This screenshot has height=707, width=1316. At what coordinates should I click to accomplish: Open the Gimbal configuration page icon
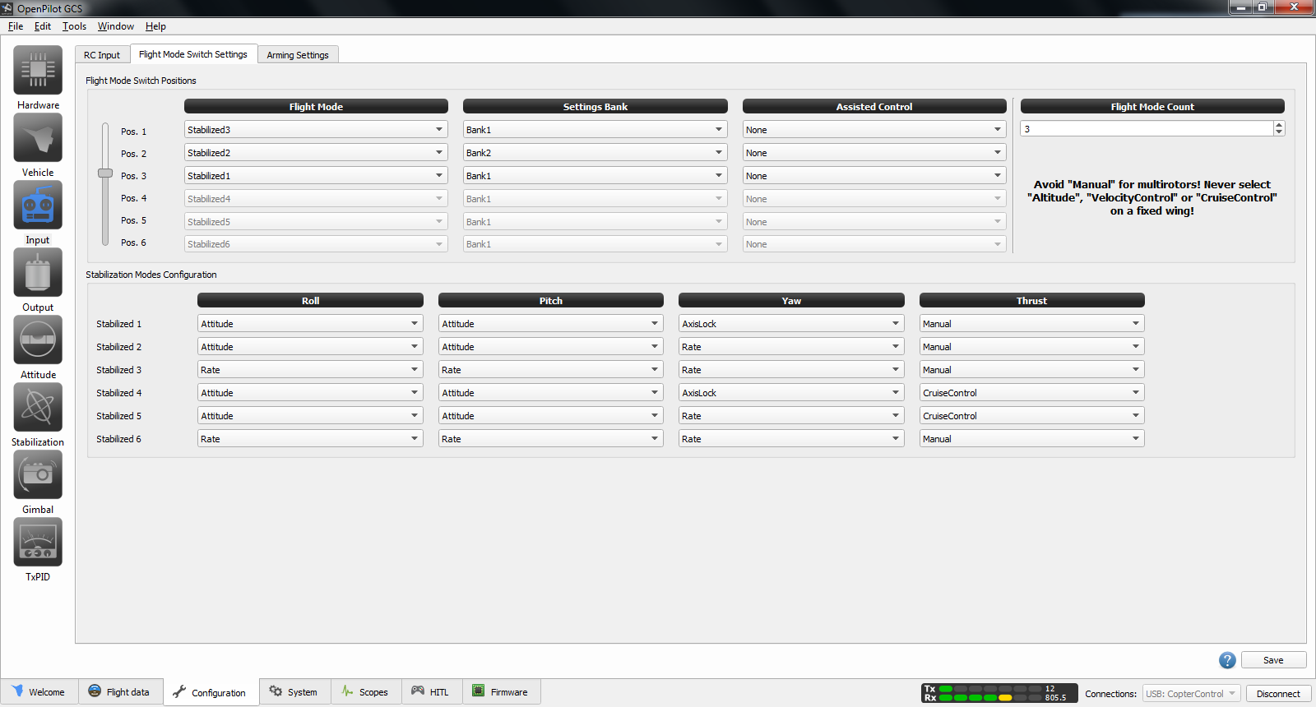(x=38, y=475)
